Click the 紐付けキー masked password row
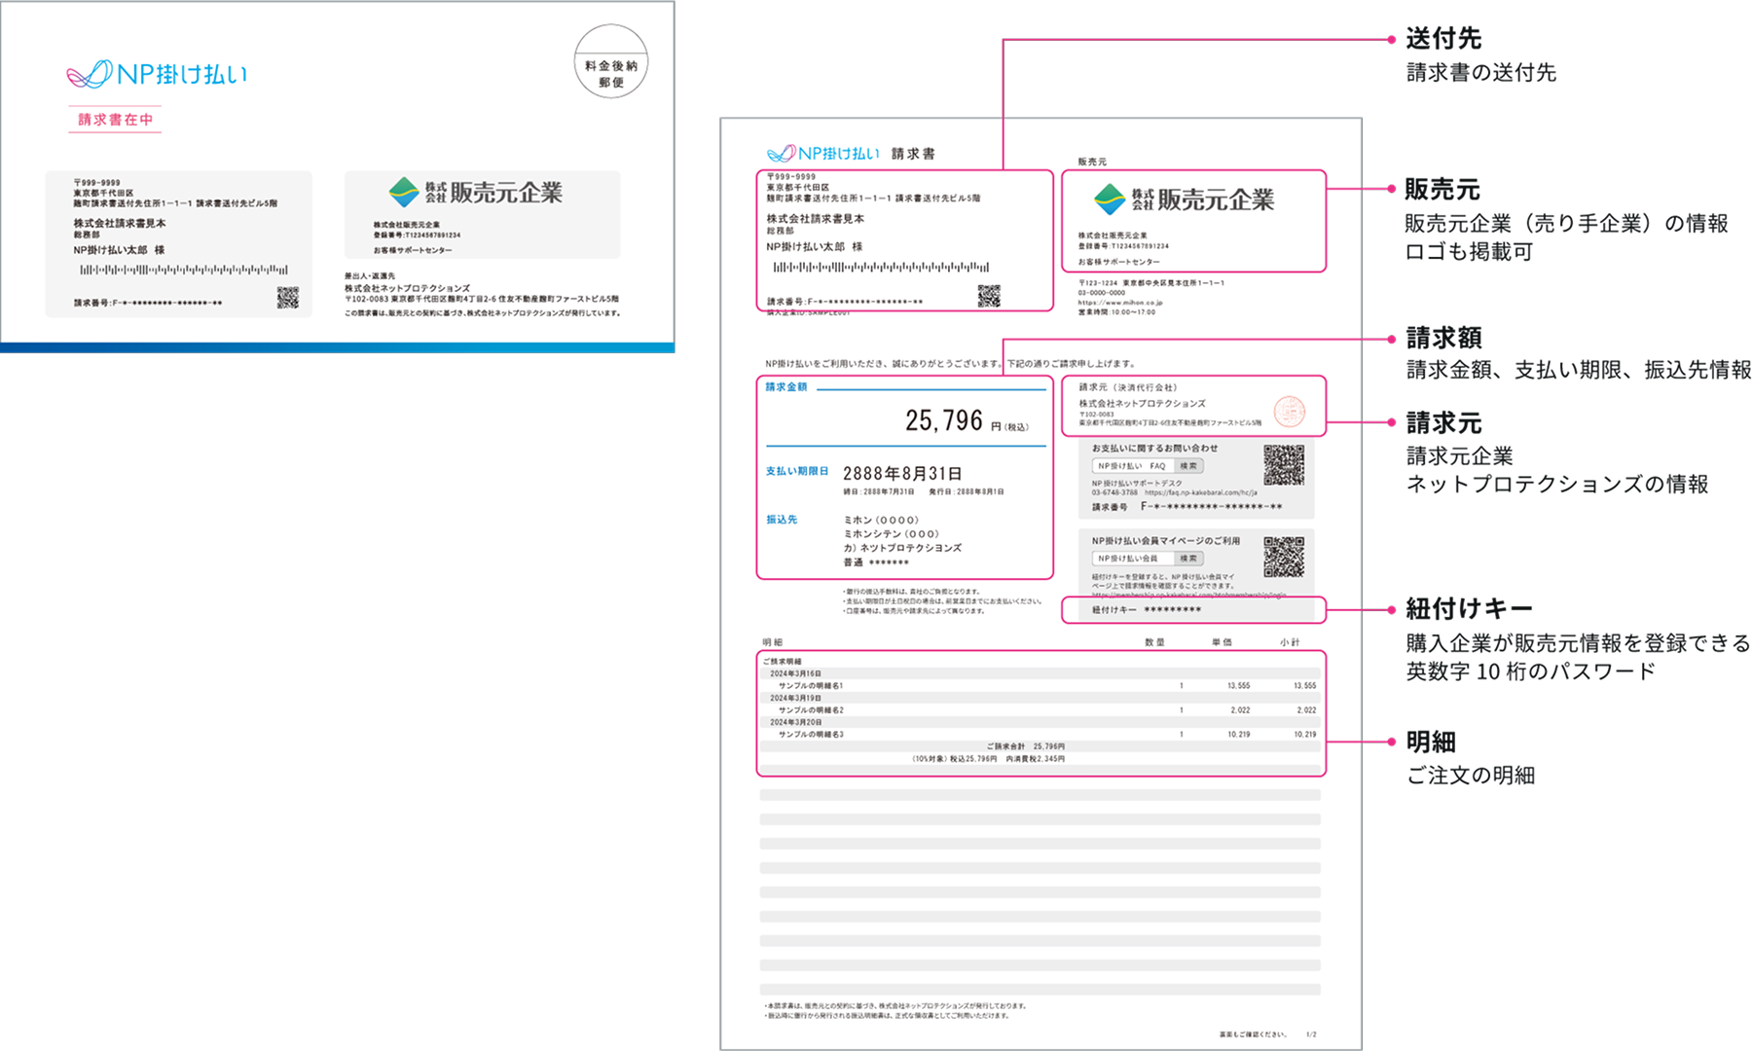This screenshot has width=1752, height=1051. 1147,610
